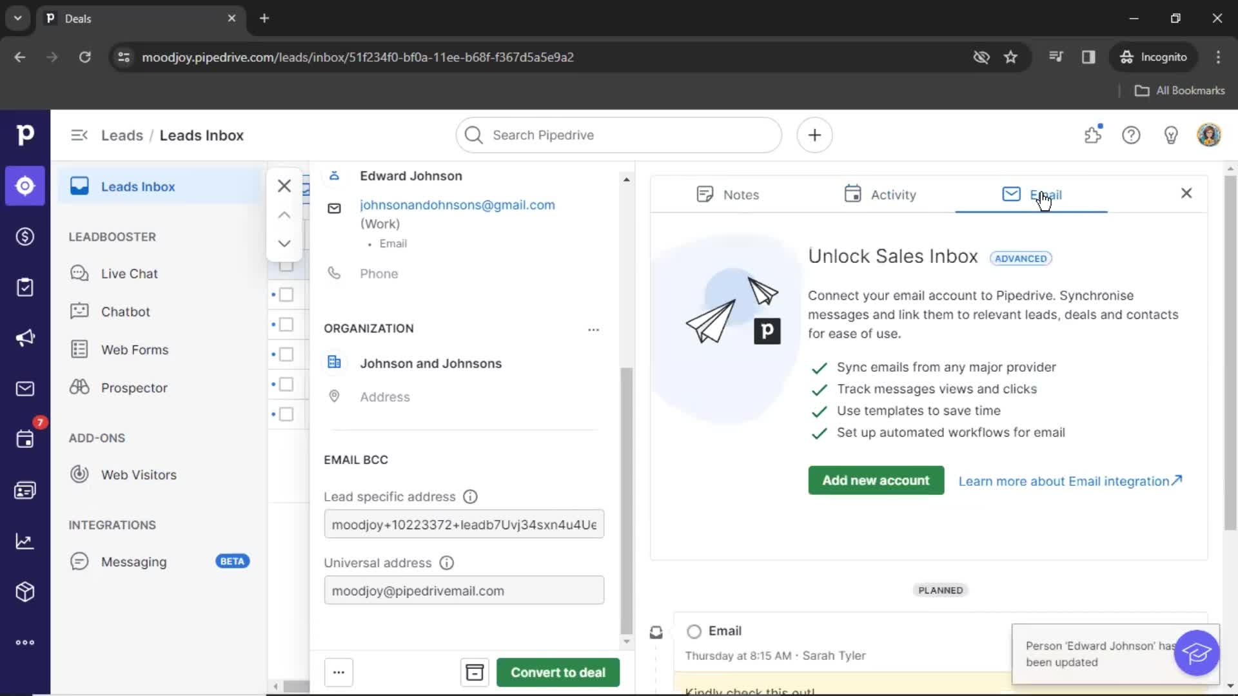Click the Convert to deal button
This screenshot has height=696, width=1238.
(558, 672)
